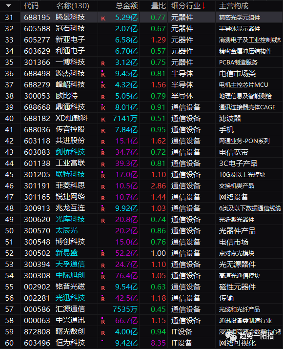Select stock name 博创科技
The width and height of the screenshot is (283, 349).
(70, 242)
